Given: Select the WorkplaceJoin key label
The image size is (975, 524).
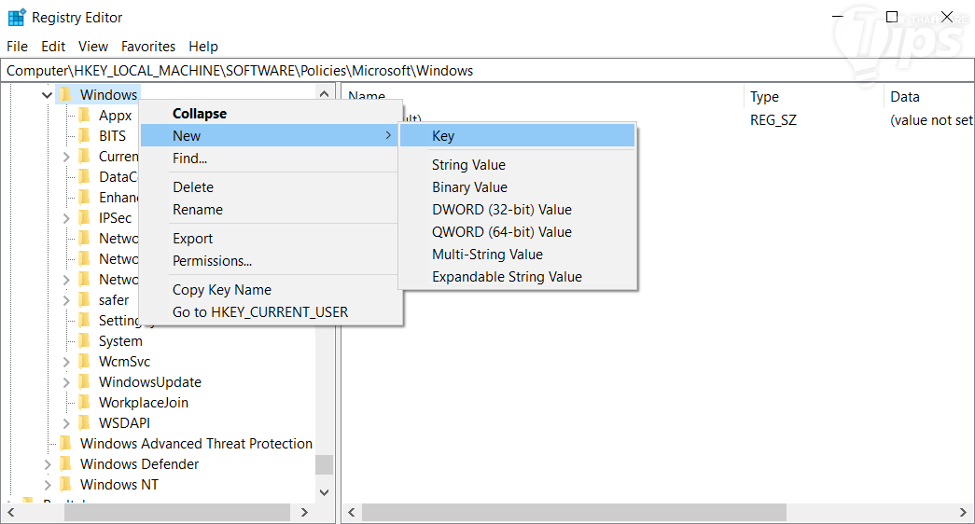Looking at the screenshot, I should coord(144,402).
